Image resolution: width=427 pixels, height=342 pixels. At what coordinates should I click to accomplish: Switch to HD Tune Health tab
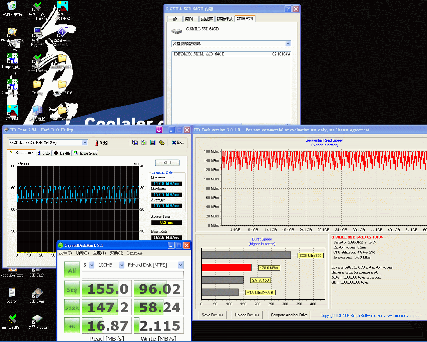62,153
